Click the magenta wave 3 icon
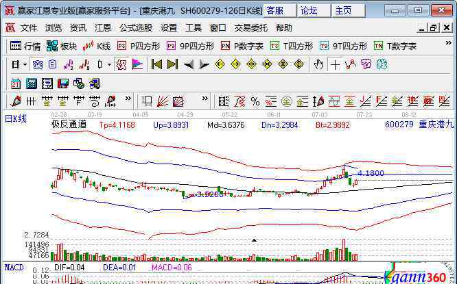Viewport: 457px width, 284px height. [x=68, y=64]
